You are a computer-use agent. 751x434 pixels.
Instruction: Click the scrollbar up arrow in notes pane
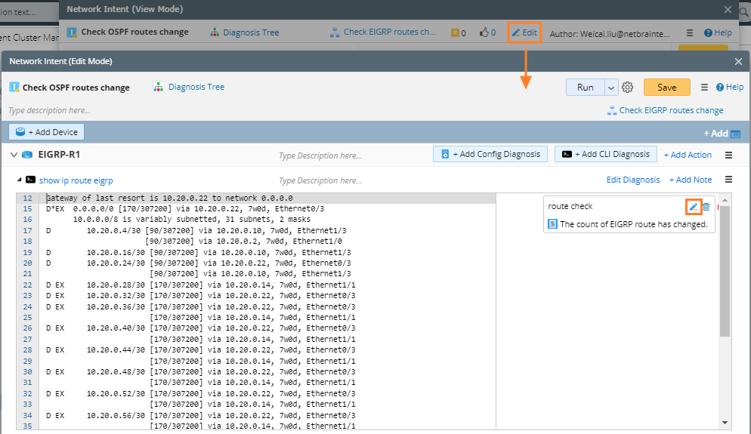click(x=725, y=199)
